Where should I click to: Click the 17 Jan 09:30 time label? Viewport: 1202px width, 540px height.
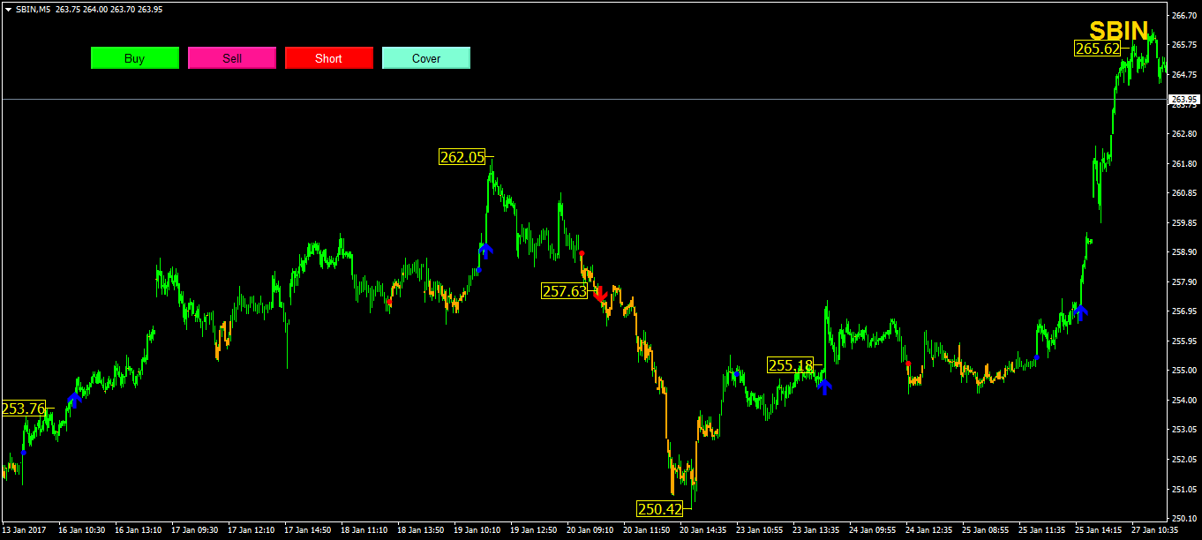[x=195, y=530]
